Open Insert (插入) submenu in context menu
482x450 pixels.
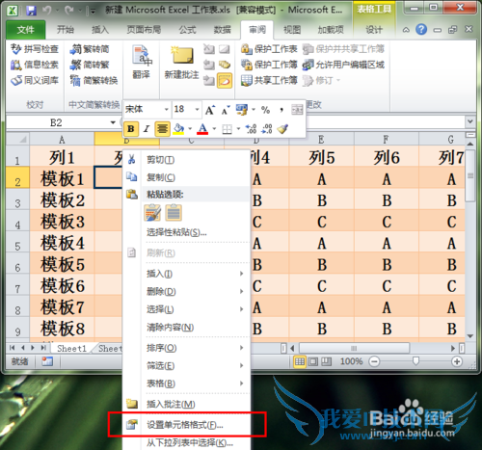(x=186, y=274)
